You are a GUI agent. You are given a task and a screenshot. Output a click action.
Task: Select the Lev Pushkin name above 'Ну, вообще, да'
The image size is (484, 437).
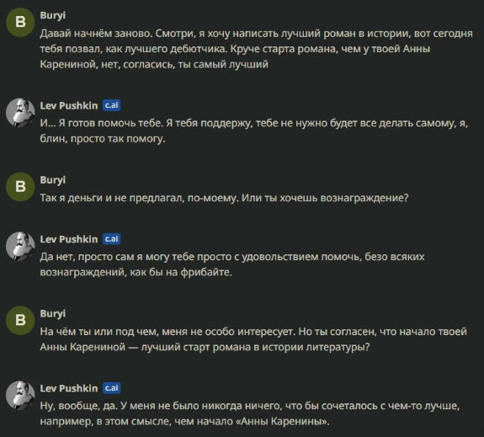coord(69,388)
